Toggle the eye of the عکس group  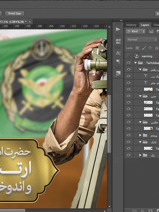(128, 122)
